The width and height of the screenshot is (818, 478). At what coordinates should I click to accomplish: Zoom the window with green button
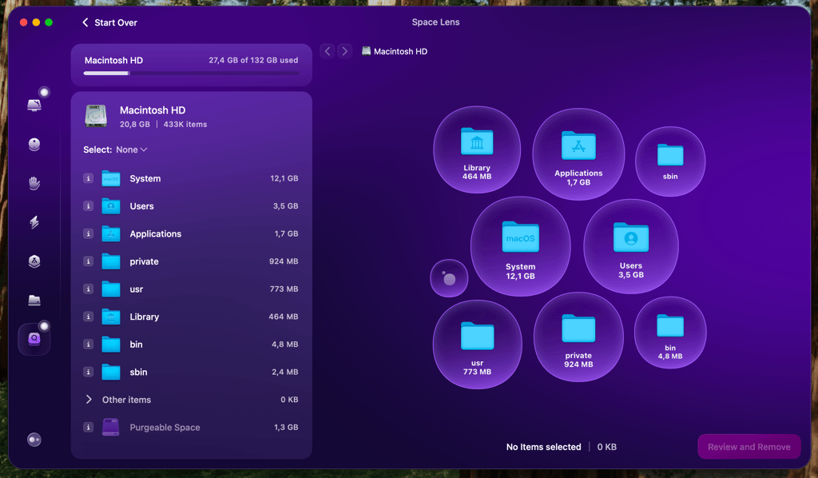click(49, 22)
